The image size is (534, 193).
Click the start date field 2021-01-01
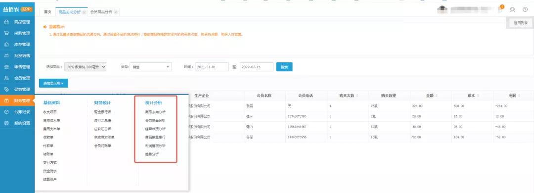pyautogui.click(x=212, y=67)
